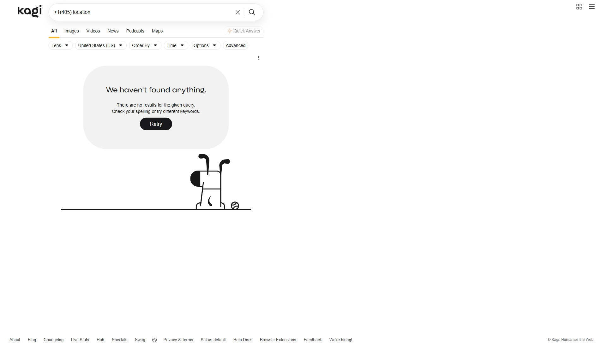Image resolution: width=602 pixels, height=350 pixels.
Task: Open the Time filter dropdown
Action: tap(176, 45)
